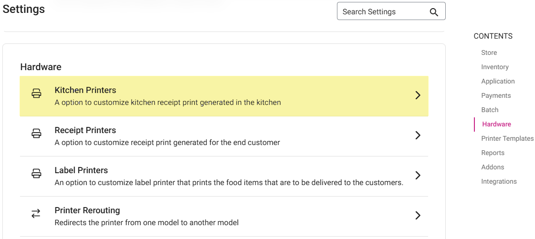Image resolution: width=535 pixels, height=239 pixels.
Task: Expand Printer Rerouting with its chevron
Action: (418, 216)
